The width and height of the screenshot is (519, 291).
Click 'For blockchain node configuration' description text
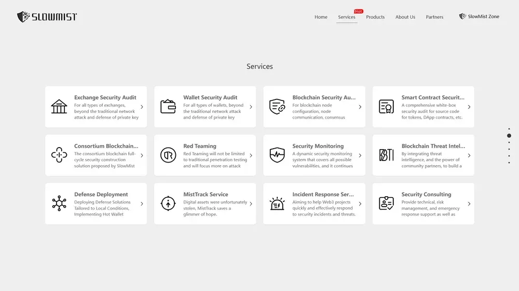[319, 111]
